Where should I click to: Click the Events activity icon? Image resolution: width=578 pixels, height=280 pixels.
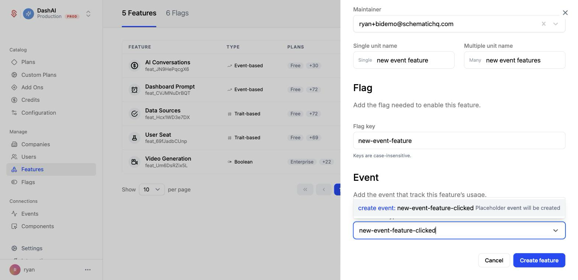pos(14,213)
